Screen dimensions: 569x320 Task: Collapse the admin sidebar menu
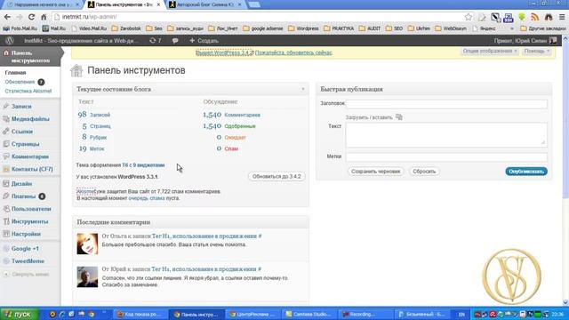[x=26, y=275]
